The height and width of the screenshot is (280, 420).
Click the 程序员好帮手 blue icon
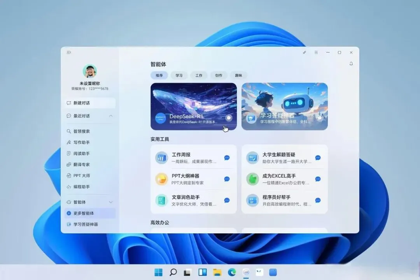click(x=252, y=200)
